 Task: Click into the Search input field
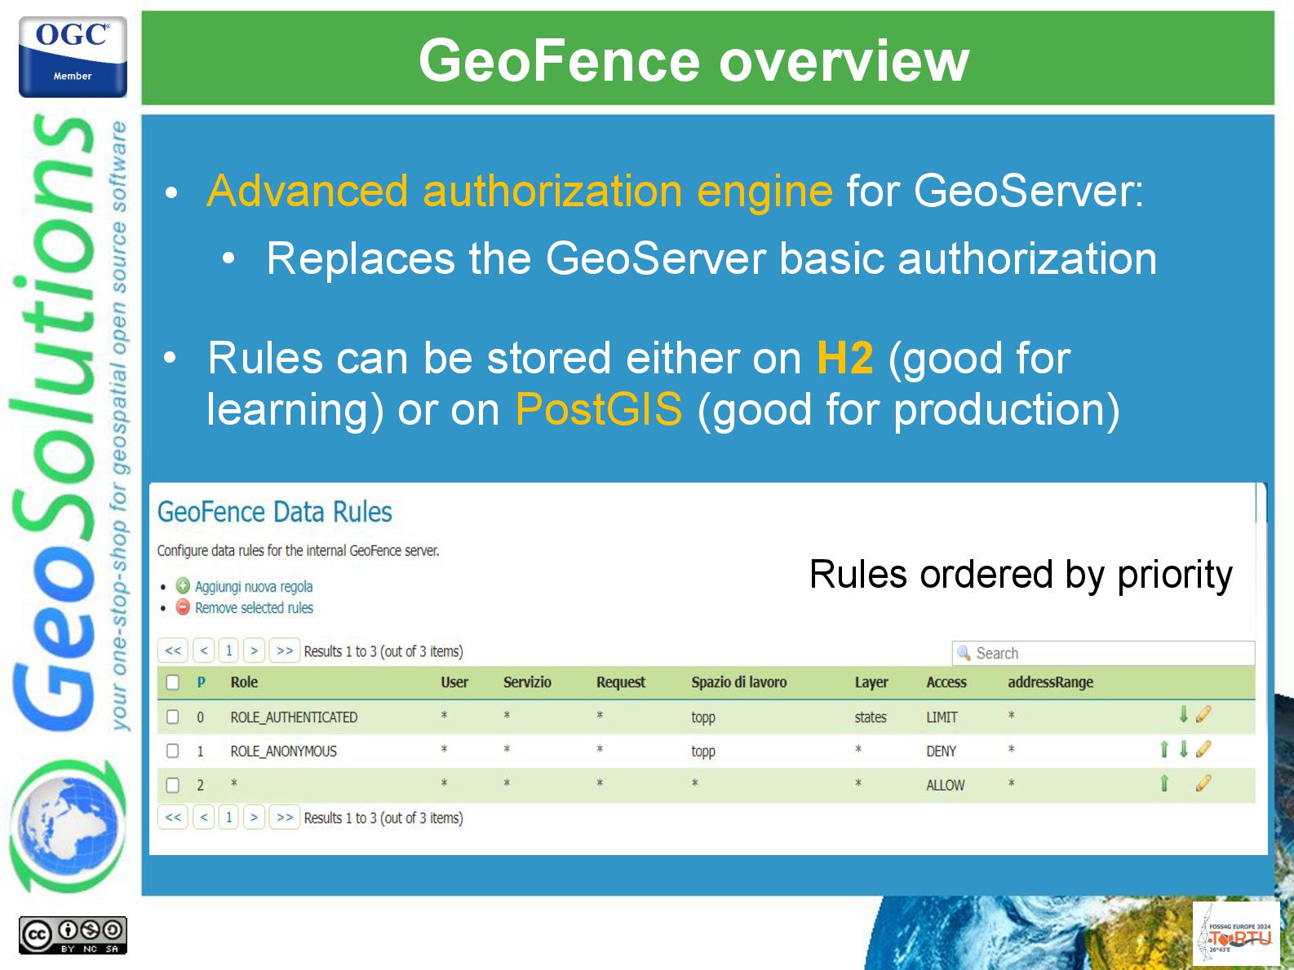(x=1103, y=653)
